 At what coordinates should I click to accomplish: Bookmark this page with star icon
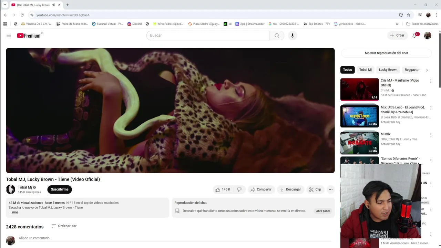pyautogui.click(x=409, y=15)
